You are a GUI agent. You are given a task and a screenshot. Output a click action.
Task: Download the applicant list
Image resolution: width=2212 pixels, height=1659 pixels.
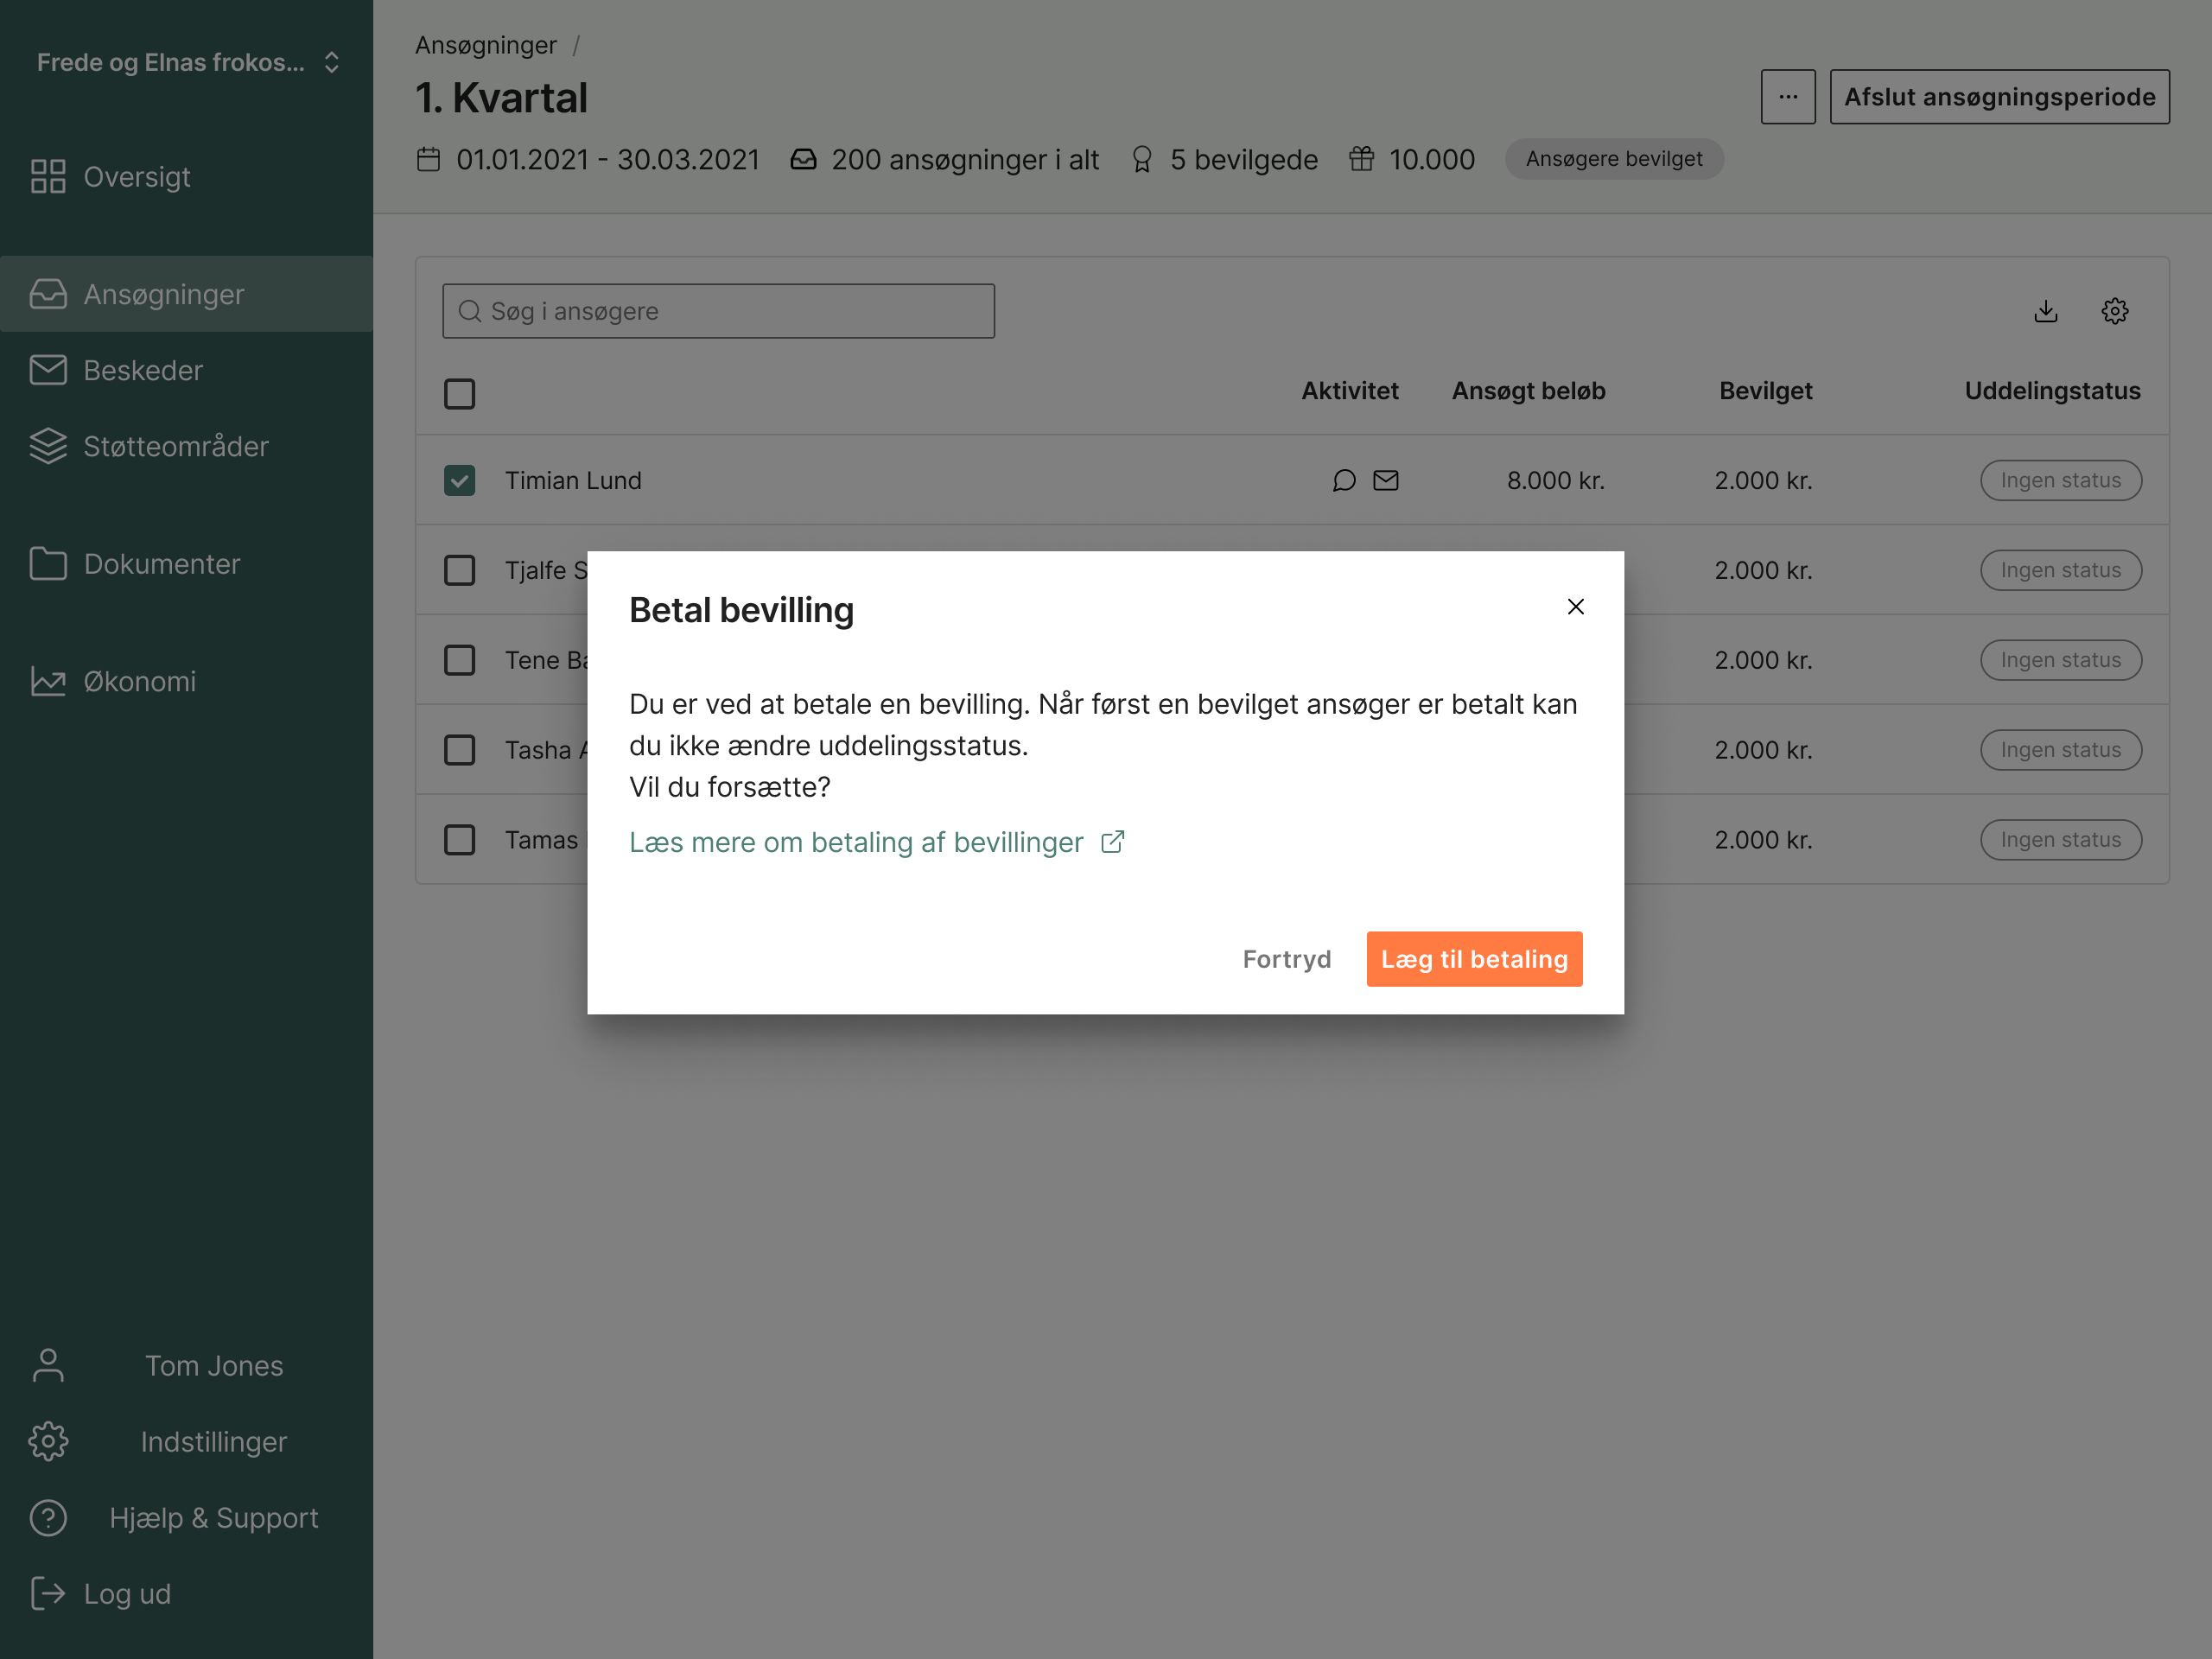tap(2046, 311)
